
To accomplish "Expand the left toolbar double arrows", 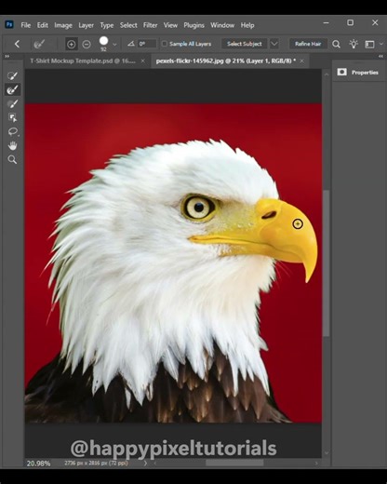I will 7,56.
